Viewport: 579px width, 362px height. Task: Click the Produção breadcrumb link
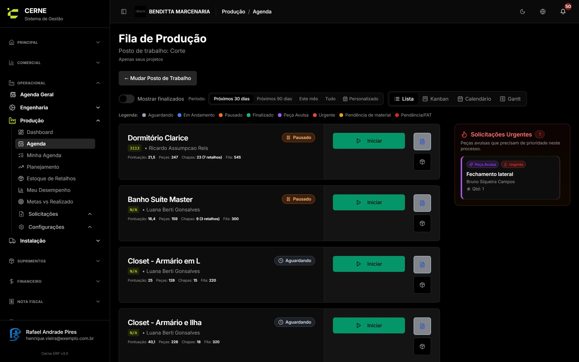pyautogui.click(x=233, y=12)
